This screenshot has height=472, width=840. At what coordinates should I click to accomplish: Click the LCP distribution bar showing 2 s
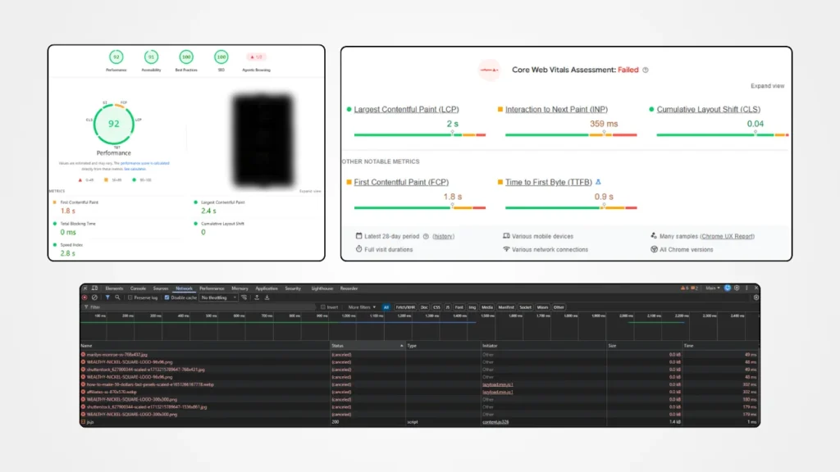click(419, 135)
